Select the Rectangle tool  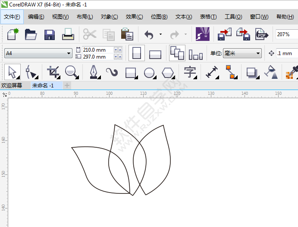point(131,72)
